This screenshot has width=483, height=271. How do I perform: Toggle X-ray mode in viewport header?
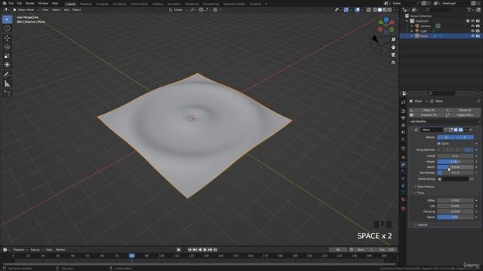coord(369,10)
